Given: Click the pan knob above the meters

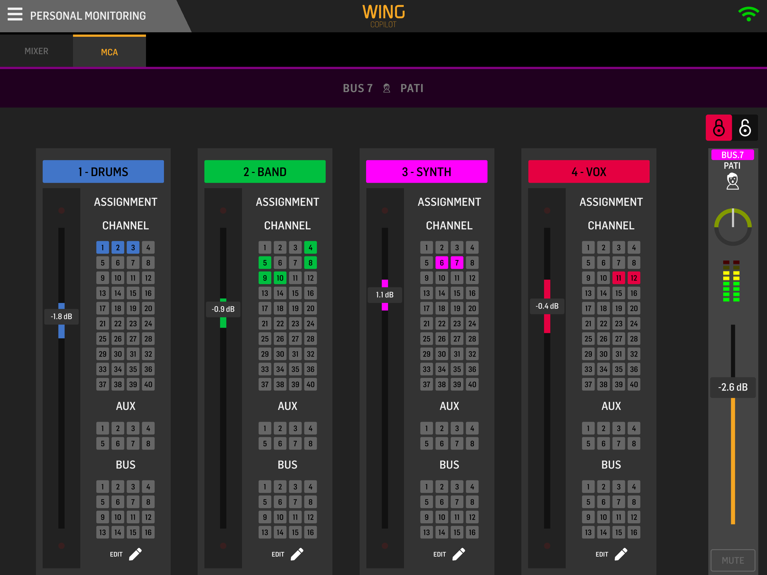Looking at the screenshot, I should click(733, 227).
